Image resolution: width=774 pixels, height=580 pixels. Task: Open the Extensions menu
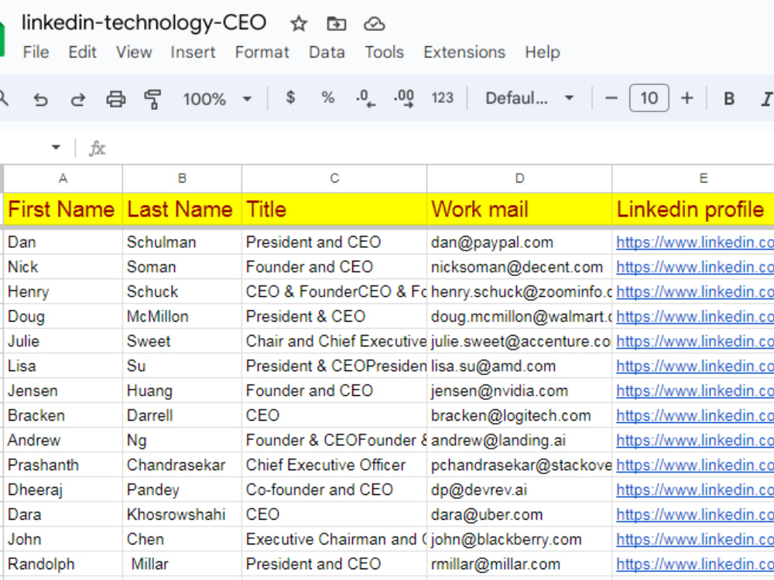(x=464, y=53)
